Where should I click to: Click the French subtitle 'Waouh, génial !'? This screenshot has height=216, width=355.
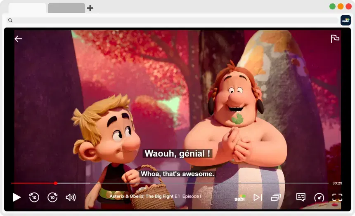pyautogui.click(x=177, y=154)
